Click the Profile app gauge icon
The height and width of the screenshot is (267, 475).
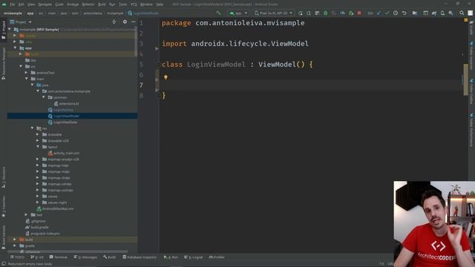click(342, 13)
